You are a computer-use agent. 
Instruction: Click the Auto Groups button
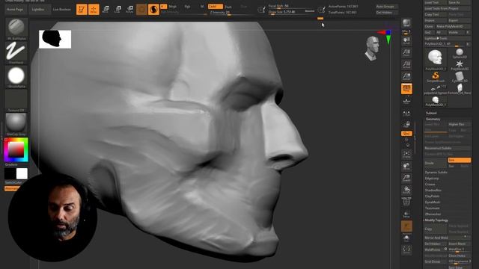(x=387, y=7)
